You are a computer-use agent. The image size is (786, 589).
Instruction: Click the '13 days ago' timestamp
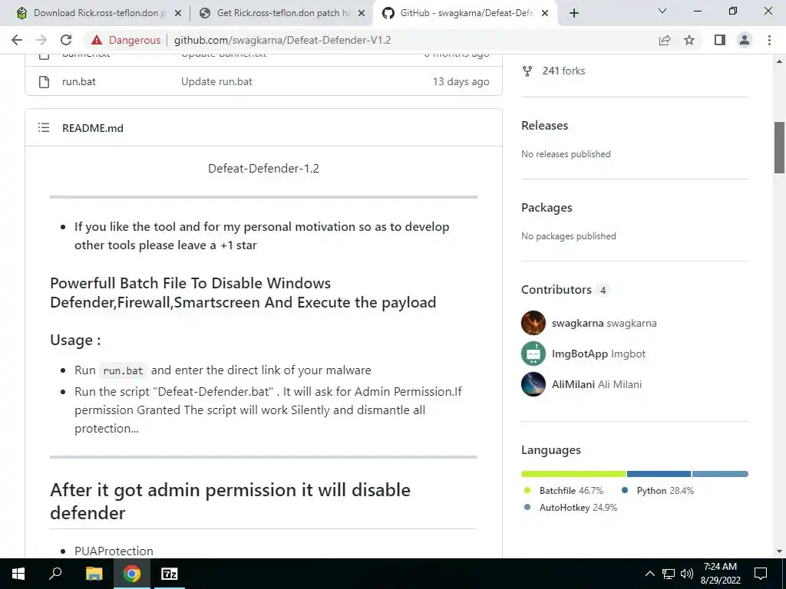461,81
